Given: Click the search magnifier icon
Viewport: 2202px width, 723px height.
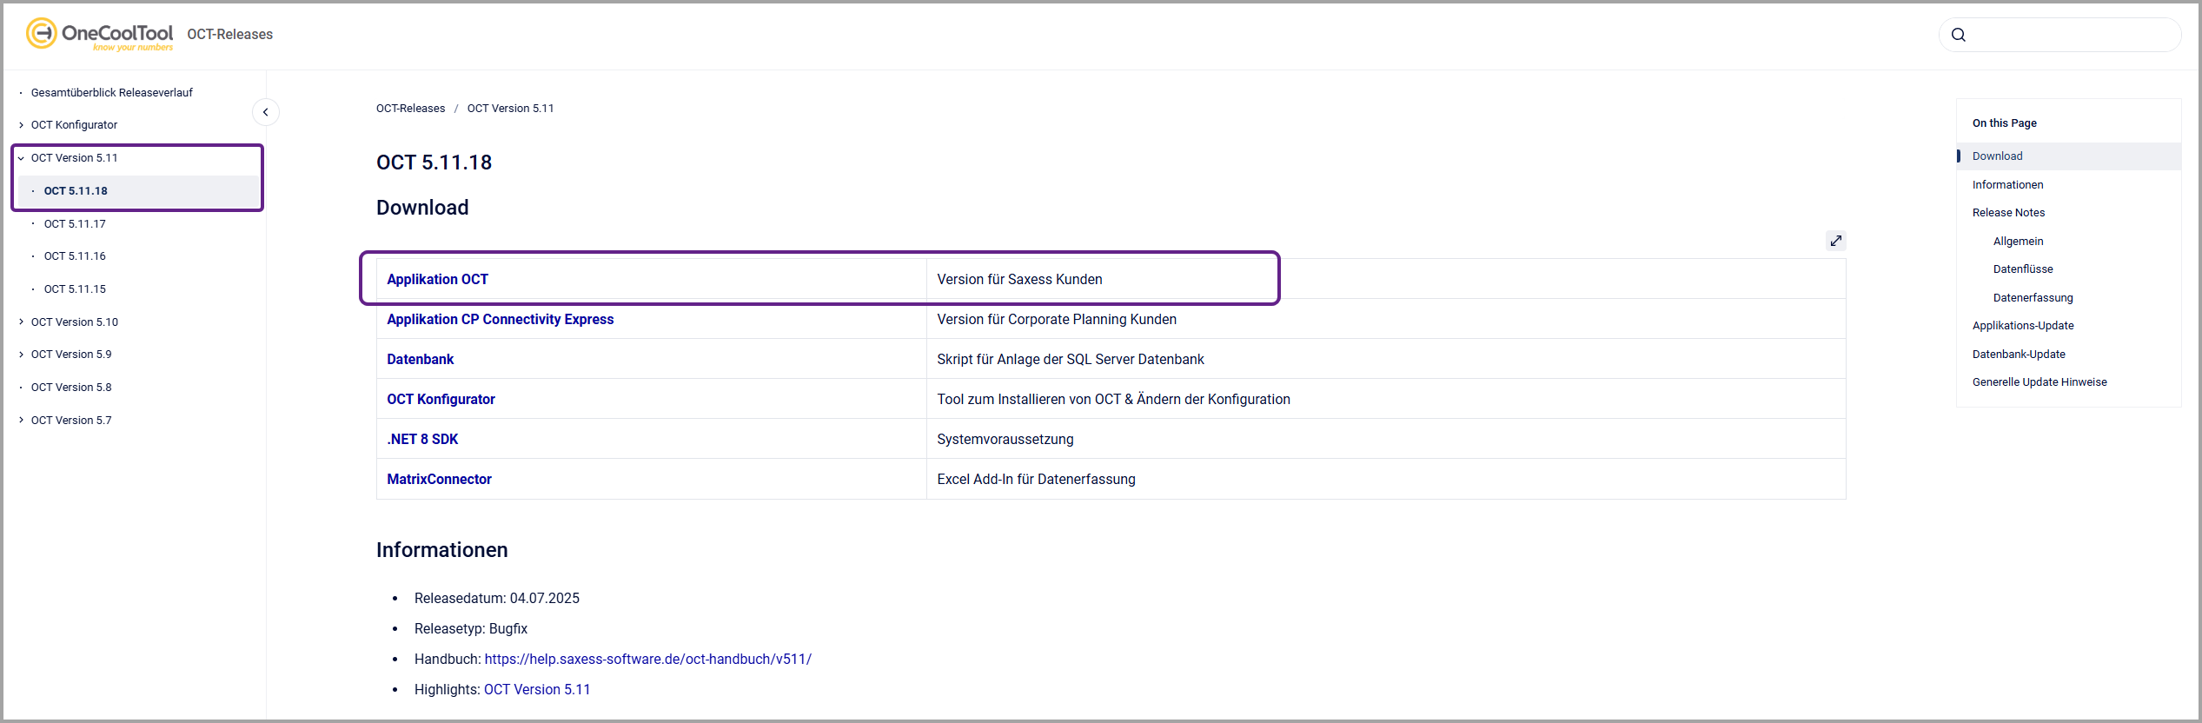Looking at the screenshot, I should (1959, 35).
